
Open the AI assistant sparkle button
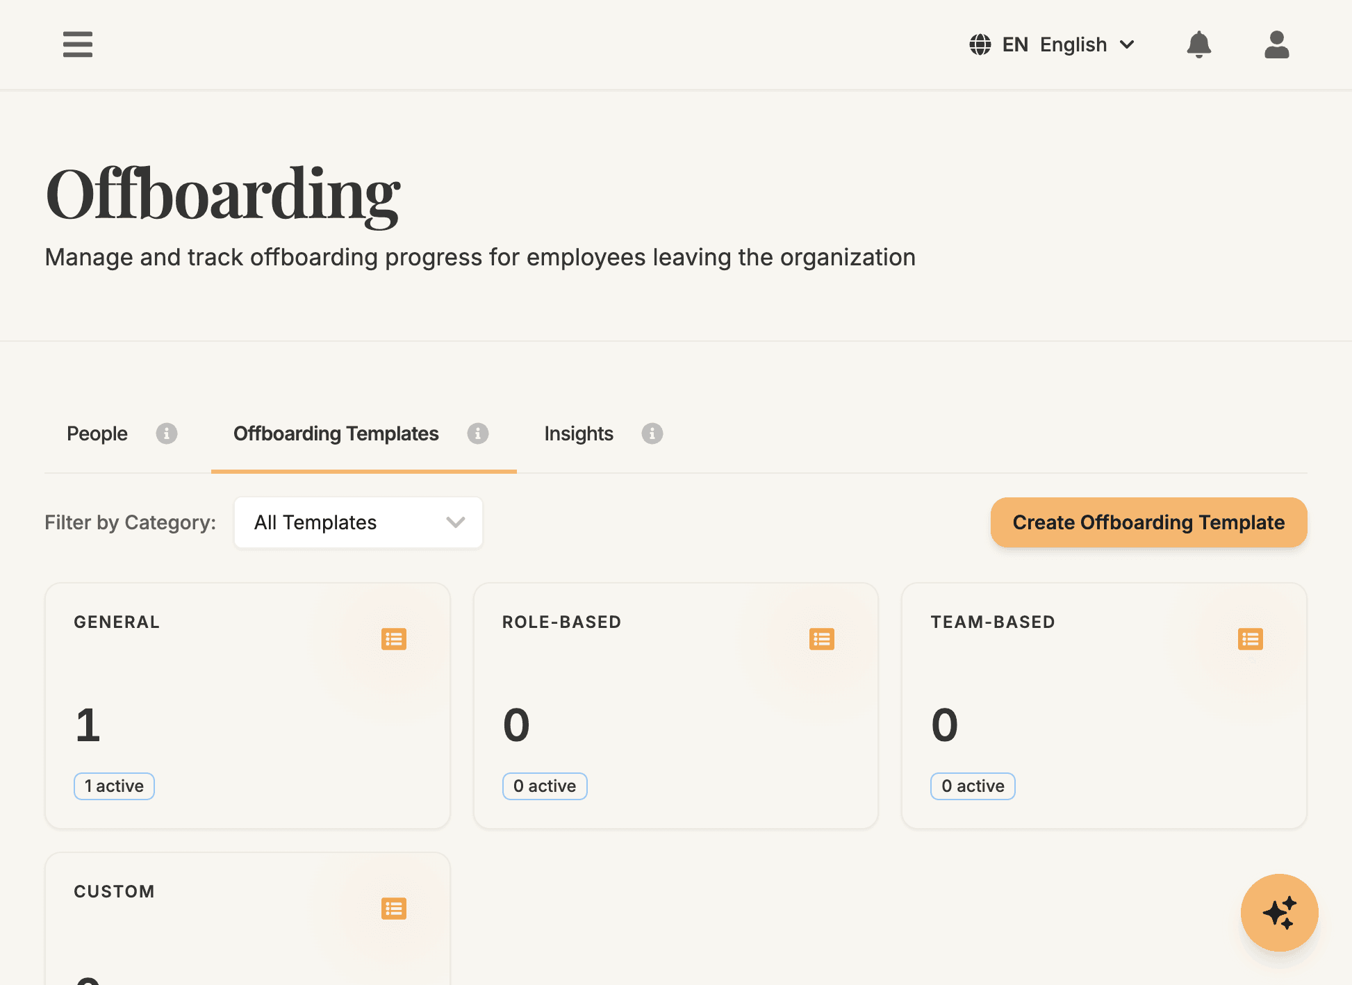pos(1279,913)
